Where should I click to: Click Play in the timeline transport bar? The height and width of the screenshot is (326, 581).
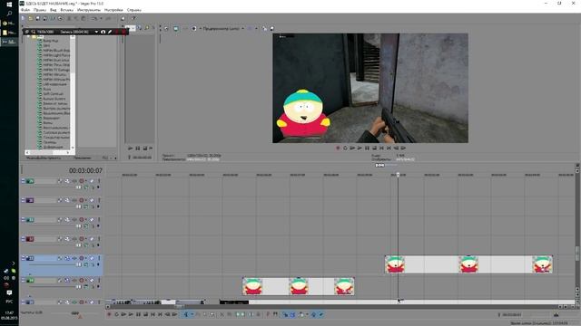tap(131, 314)
